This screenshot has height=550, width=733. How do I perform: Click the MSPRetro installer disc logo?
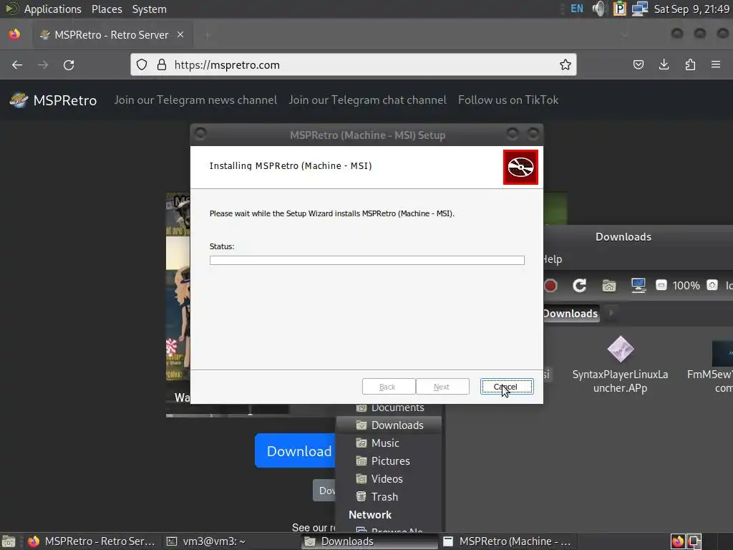[520, 167]
